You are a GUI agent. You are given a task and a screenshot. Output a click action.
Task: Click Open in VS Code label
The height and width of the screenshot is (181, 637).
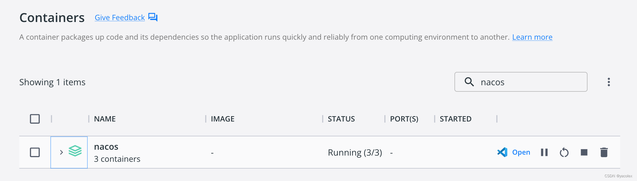click(521, 152)
